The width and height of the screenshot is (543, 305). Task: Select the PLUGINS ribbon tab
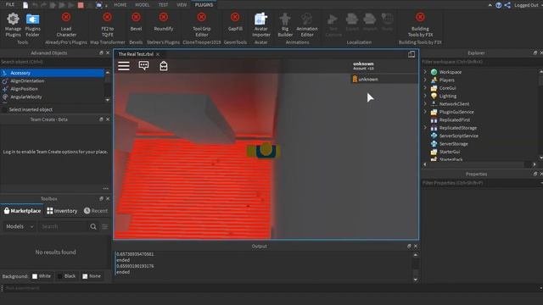(x=204, y=5)
